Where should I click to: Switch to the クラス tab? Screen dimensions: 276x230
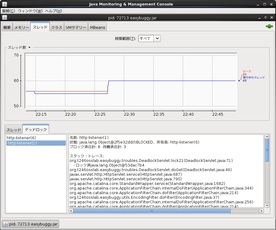pyautogui.click(x=57, y=27)
